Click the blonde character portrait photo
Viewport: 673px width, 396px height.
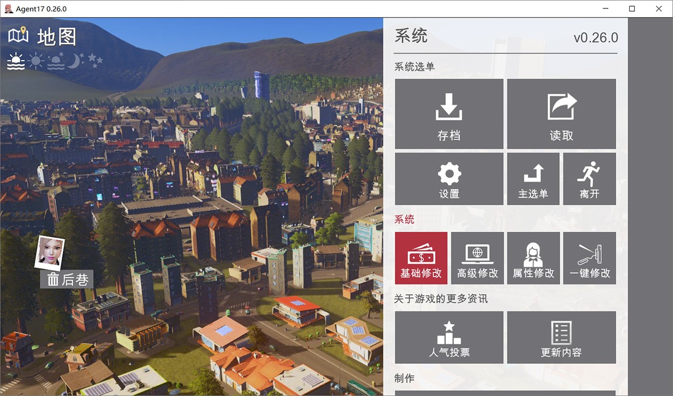pos(49,253)
